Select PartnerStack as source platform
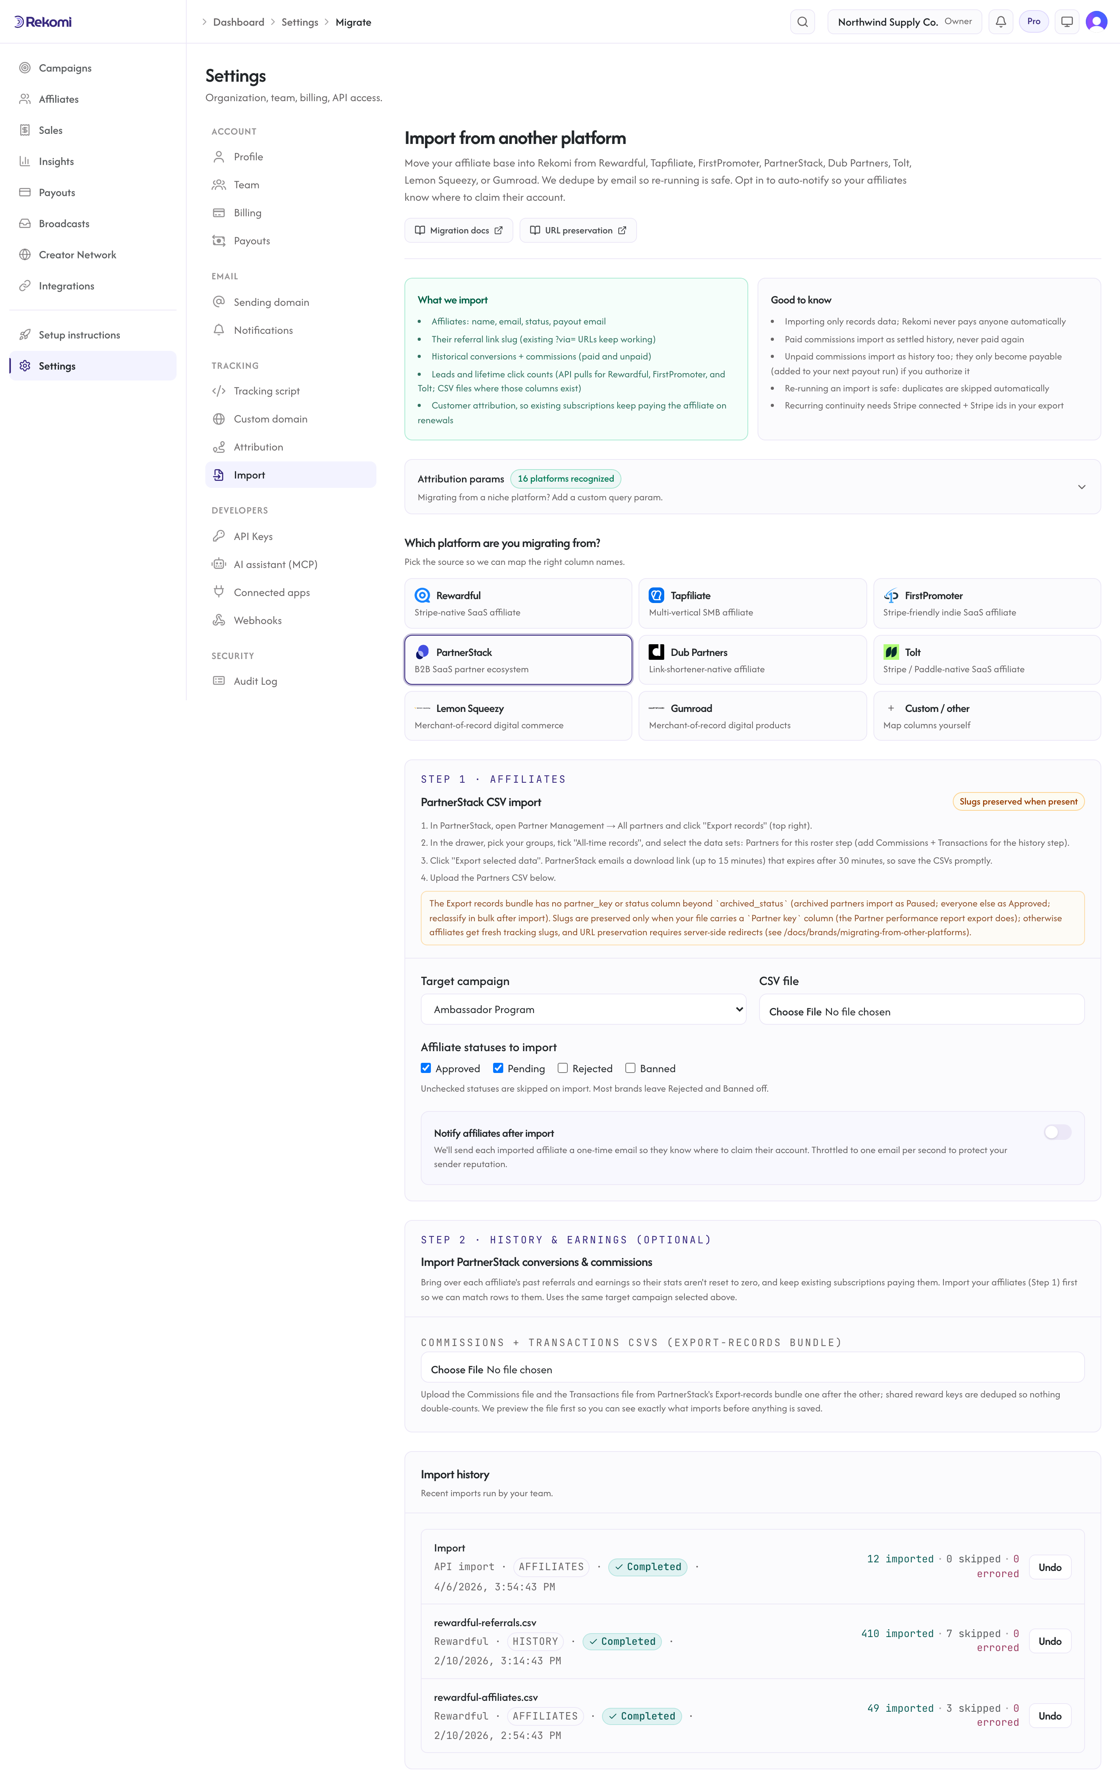 click(x=518, y=660)
